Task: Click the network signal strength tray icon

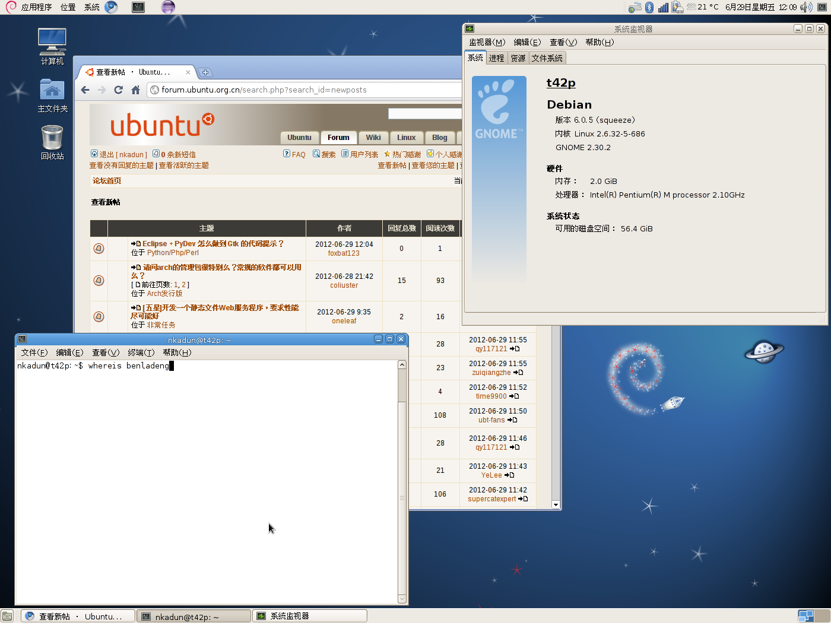Action: (x=663, y=7)
